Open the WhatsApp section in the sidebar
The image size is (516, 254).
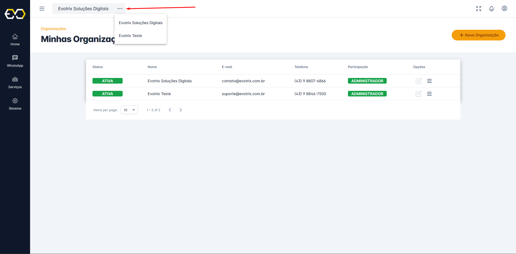pos(15,61)
